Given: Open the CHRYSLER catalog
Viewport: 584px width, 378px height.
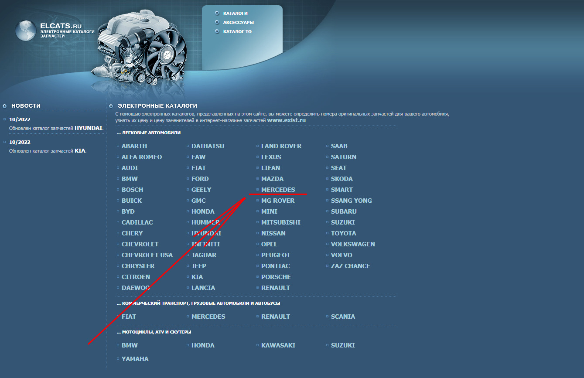Looking at the screenshot, I should pos(138,266).
